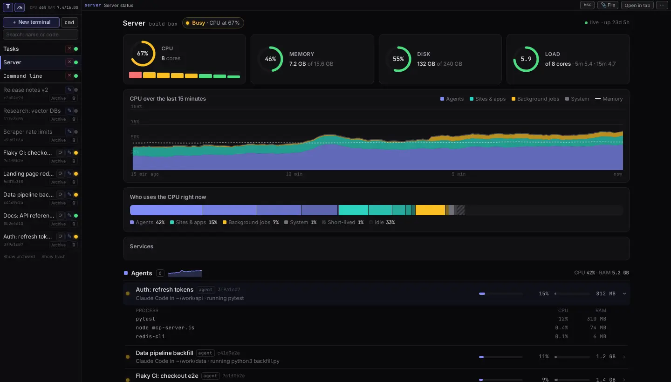The width and height of the screenshot is (671, 382).
Task: Click the Esc button
Action: [587, 5]
